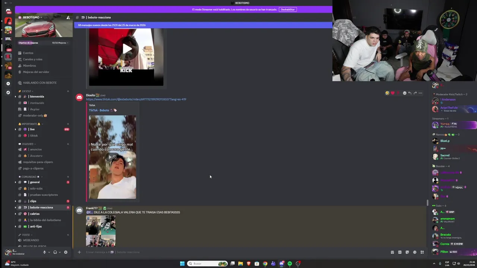477x268 pixels.
Task: Open Spotify in Windows taskbar
Action: point(290,264)
